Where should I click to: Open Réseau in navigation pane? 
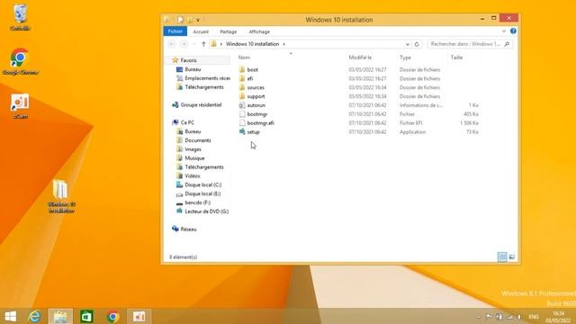(x=188, y=229)
